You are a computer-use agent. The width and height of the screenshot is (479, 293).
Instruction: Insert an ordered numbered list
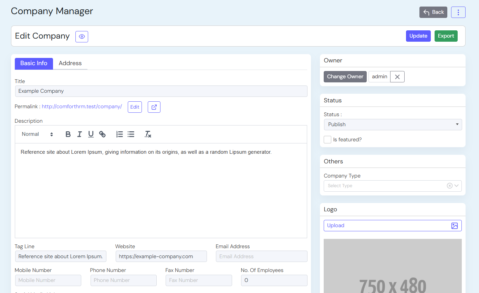click(119, 134)
